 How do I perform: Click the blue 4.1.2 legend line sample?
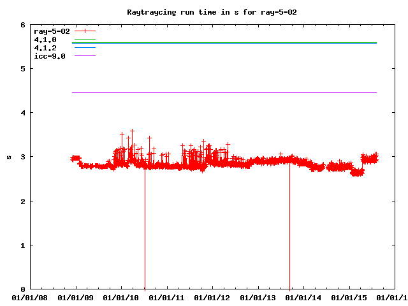pyautogui.click(x=85, y=48)
